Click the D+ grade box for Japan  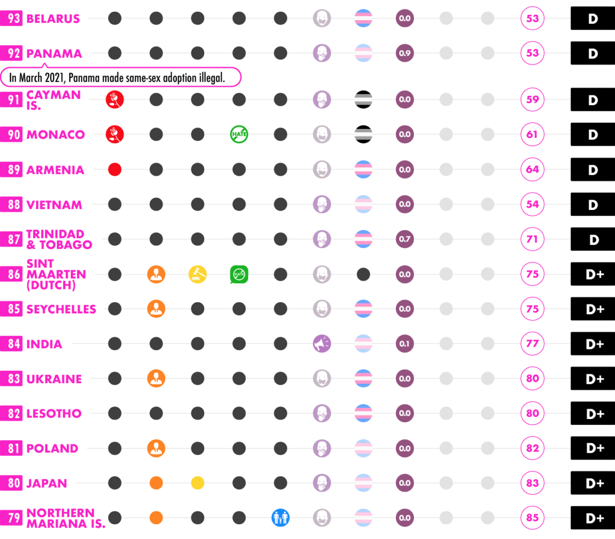point(593,483)
